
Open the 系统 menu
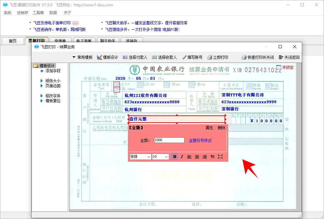pyautogui.click(x=8, y=13)
